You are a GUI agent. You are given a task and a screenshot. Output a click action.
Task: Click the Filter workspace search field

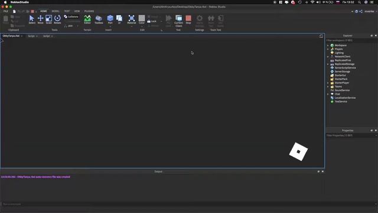tap(352, 40)
